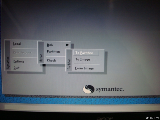Select the From Image option
Image resolution: width=160 pixels, height=120 pixels.
pos(84,68)
